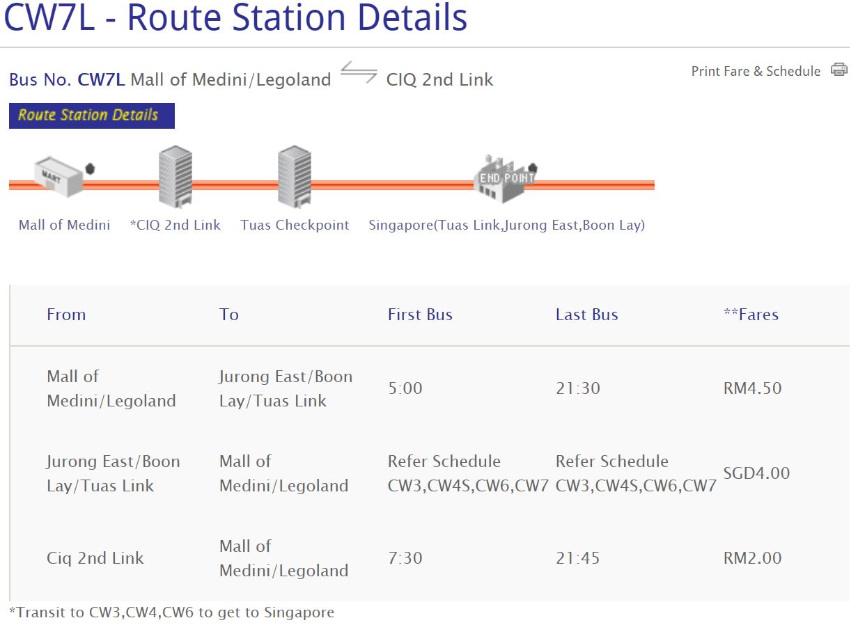Click the 7:30 first bus time
This screenshot has height=625, width=858.
pyautogui.click(x=405, y=558)
